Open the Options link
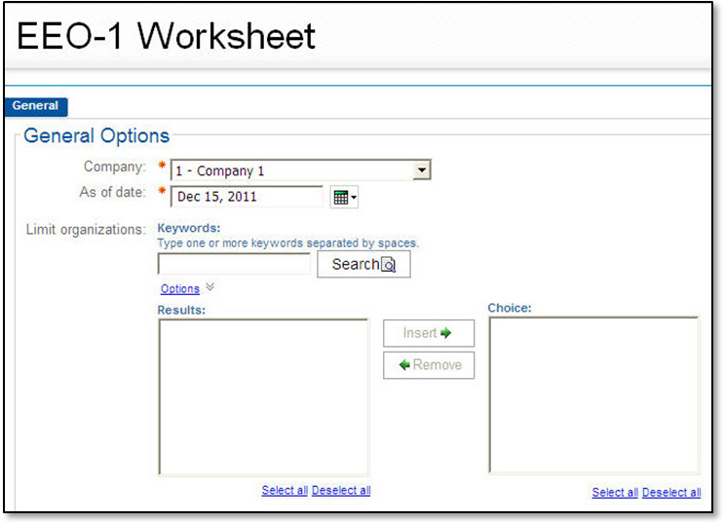 pyautogui.click(x=179, y=289)
